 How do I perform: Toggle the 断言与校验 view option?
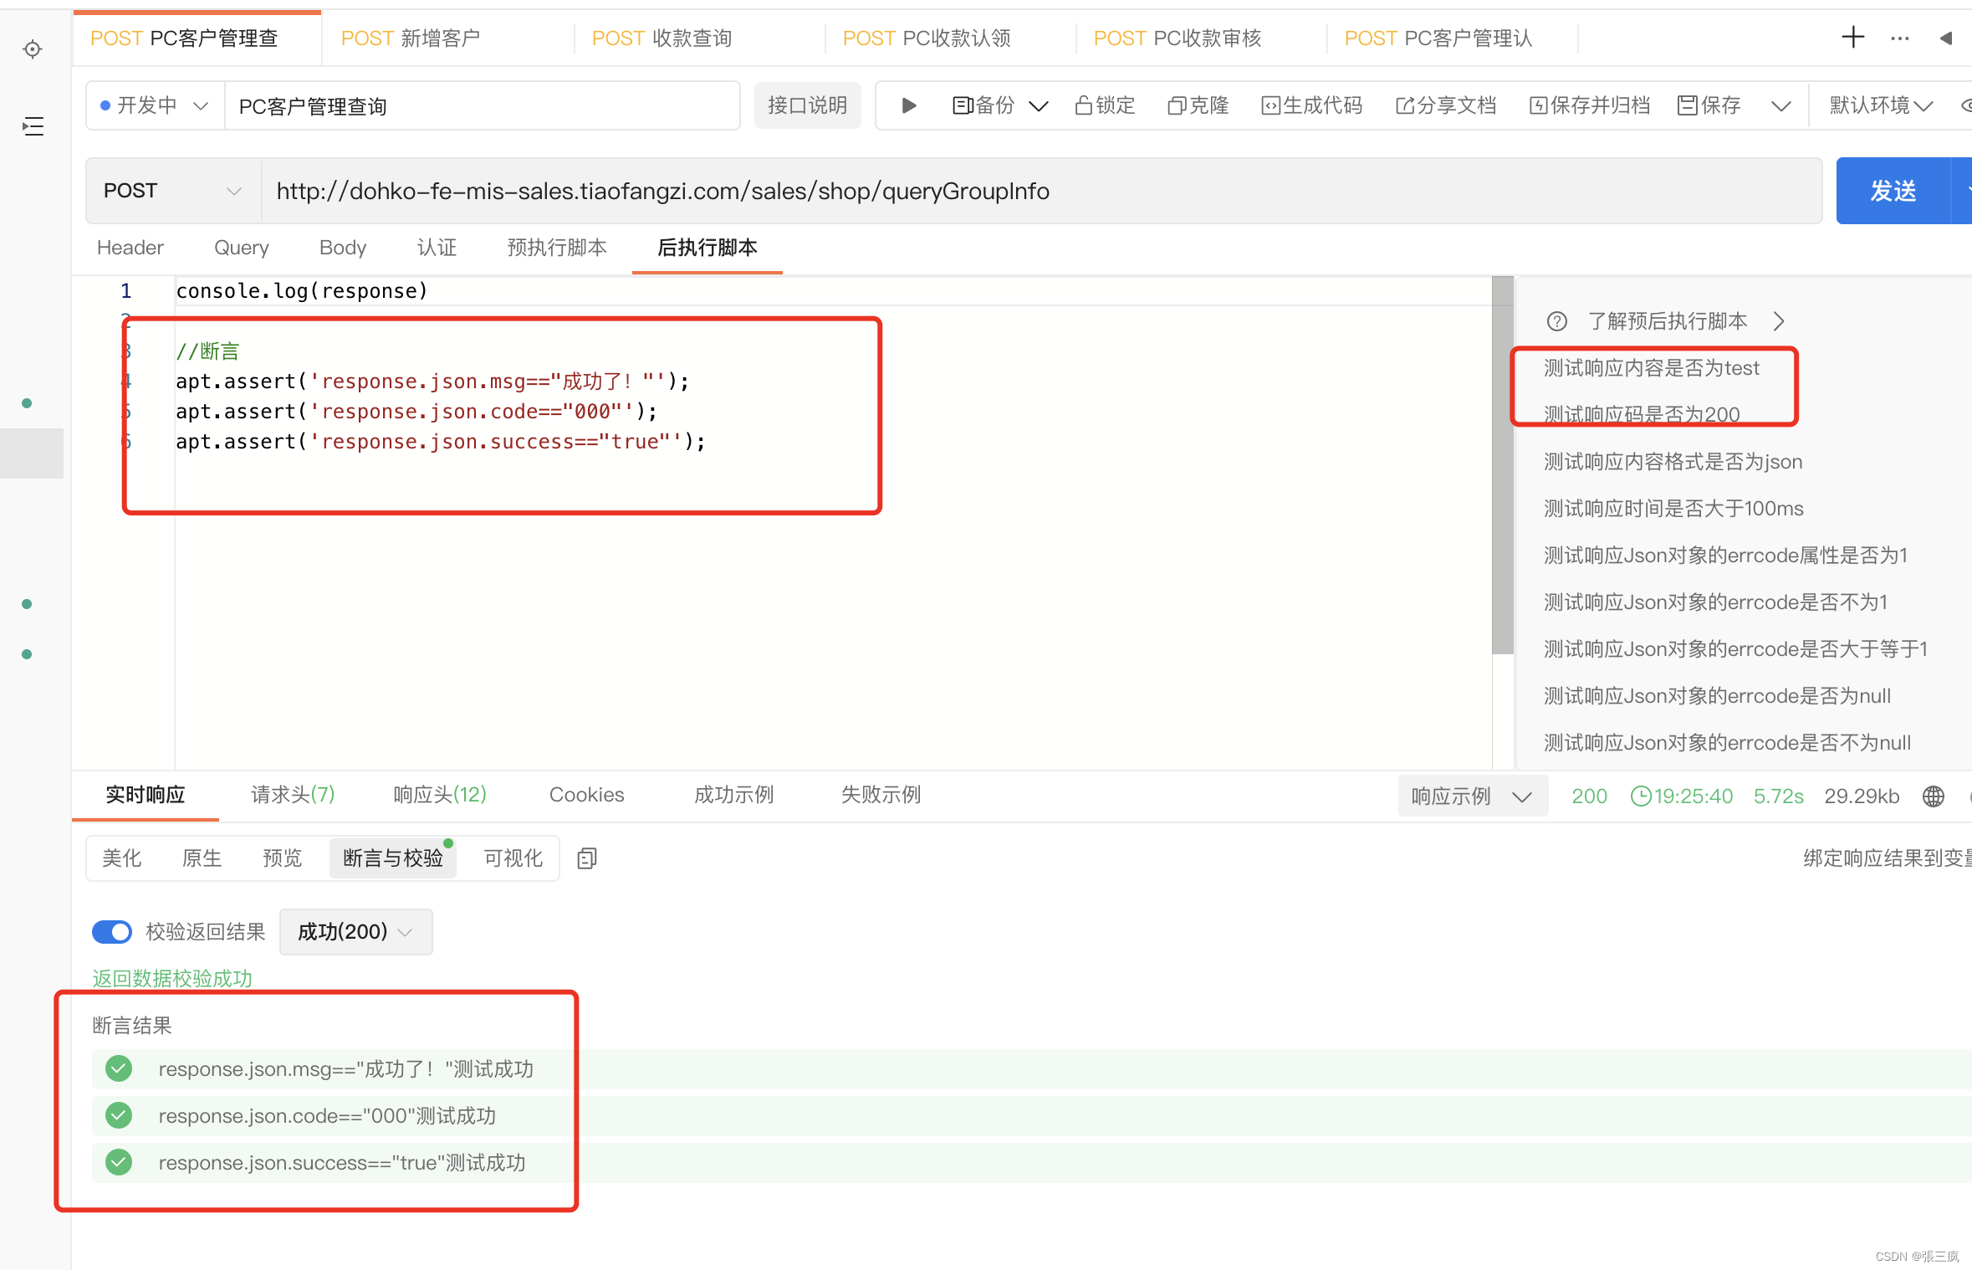[392, 858]
